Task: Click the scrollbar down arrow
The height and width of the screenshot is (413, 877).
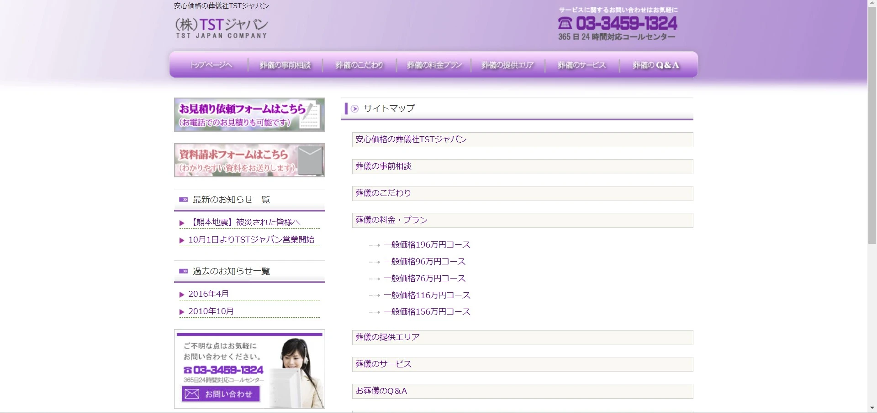Action: (872, 408)
